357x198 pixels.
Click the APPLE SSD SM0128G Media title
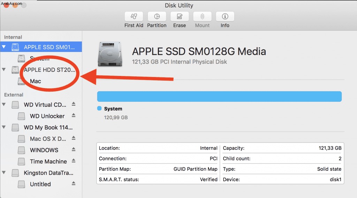(x=199, y=52)
